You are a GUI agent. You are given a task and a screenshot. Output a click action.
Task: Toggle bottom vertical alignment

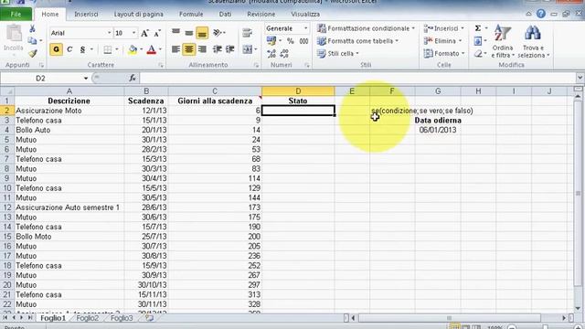pos(202,33)
